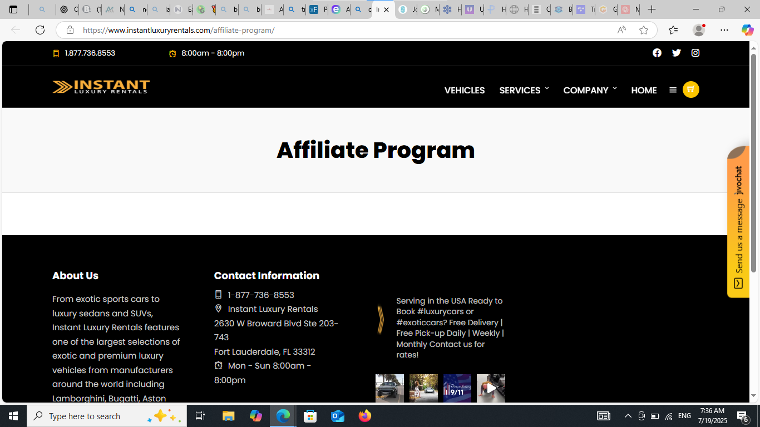Click the alarm clock icon near Mon - Sun
The image size is (760, 427).
(x=218, y=365)
